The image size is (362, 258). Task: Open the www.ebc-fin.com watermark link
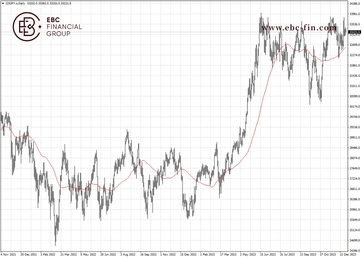coord(299,28)
